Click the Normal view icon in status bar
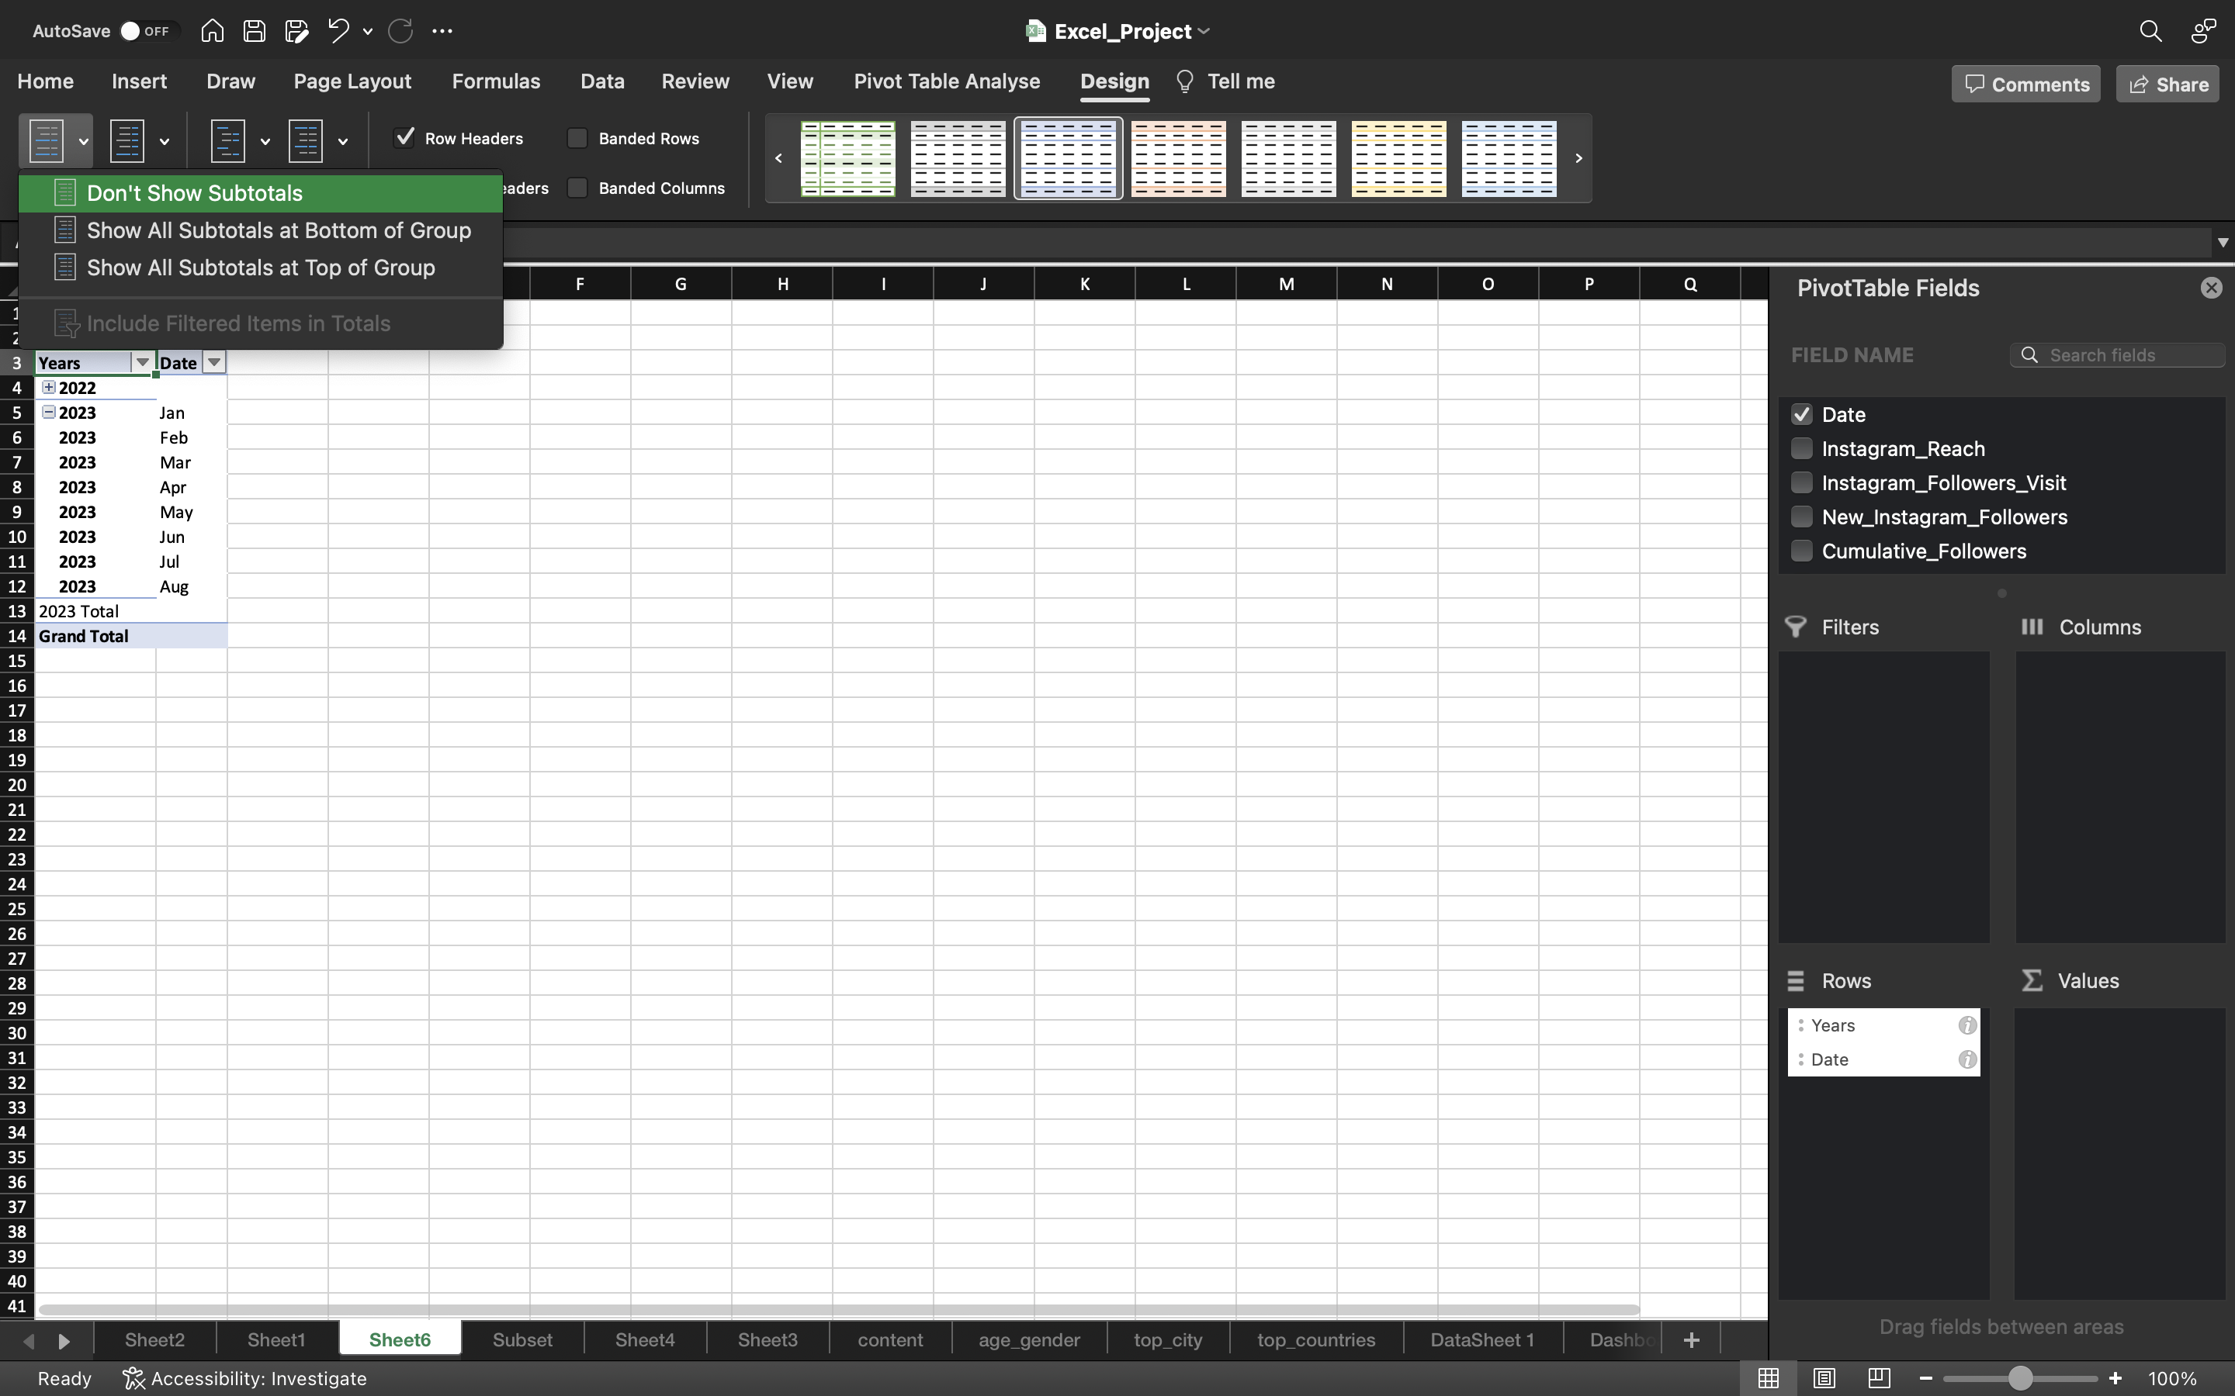 (1768, 1377)
